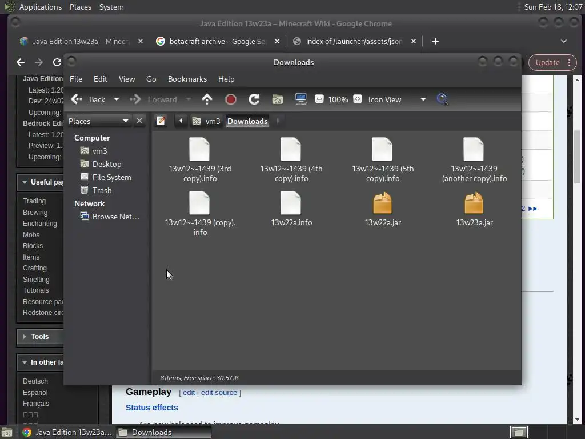Stop loading with the red Stop icon
585x439 pixels.
[231, 99]
